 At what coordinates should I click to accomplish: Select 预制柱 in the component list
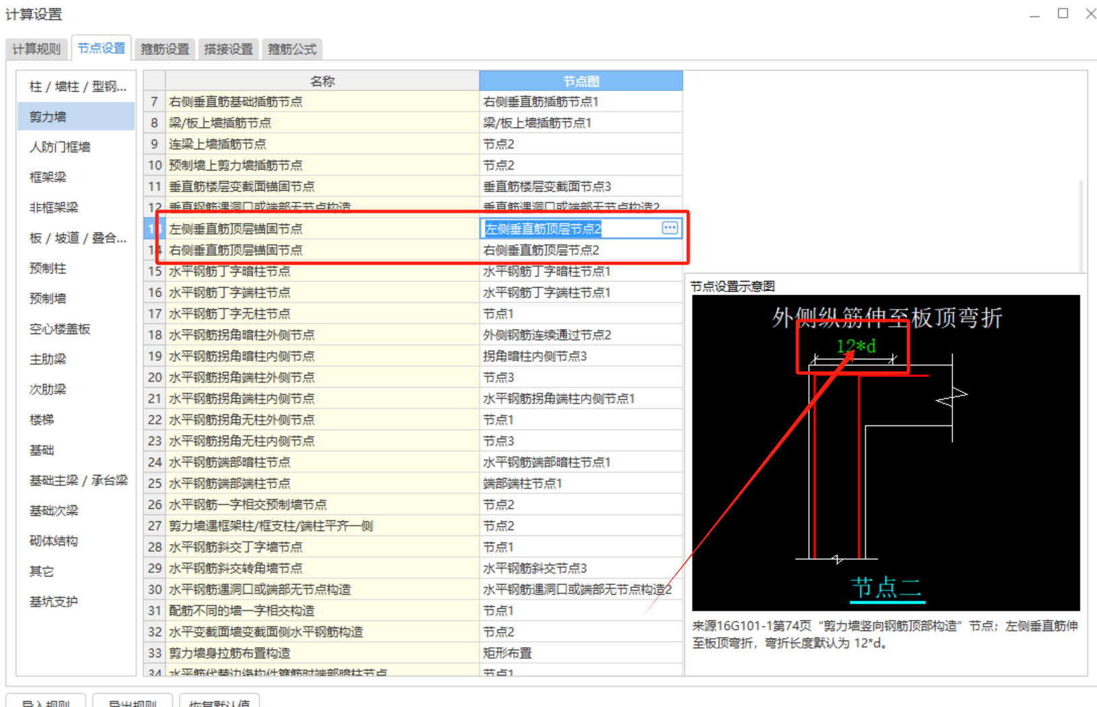coord(77,268)
